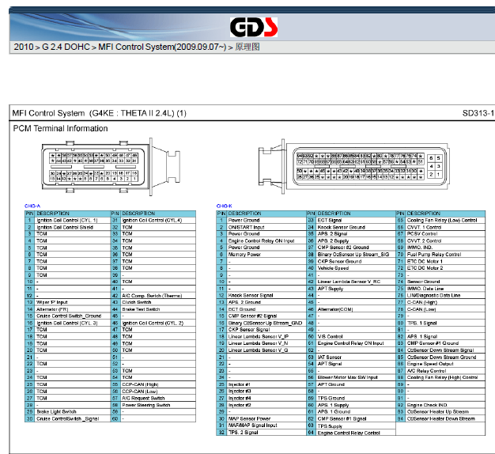Select 'Fuel Pump Relay Control' cell
Viewport: 495px width, 454px height.
click(x=445, y=254)
